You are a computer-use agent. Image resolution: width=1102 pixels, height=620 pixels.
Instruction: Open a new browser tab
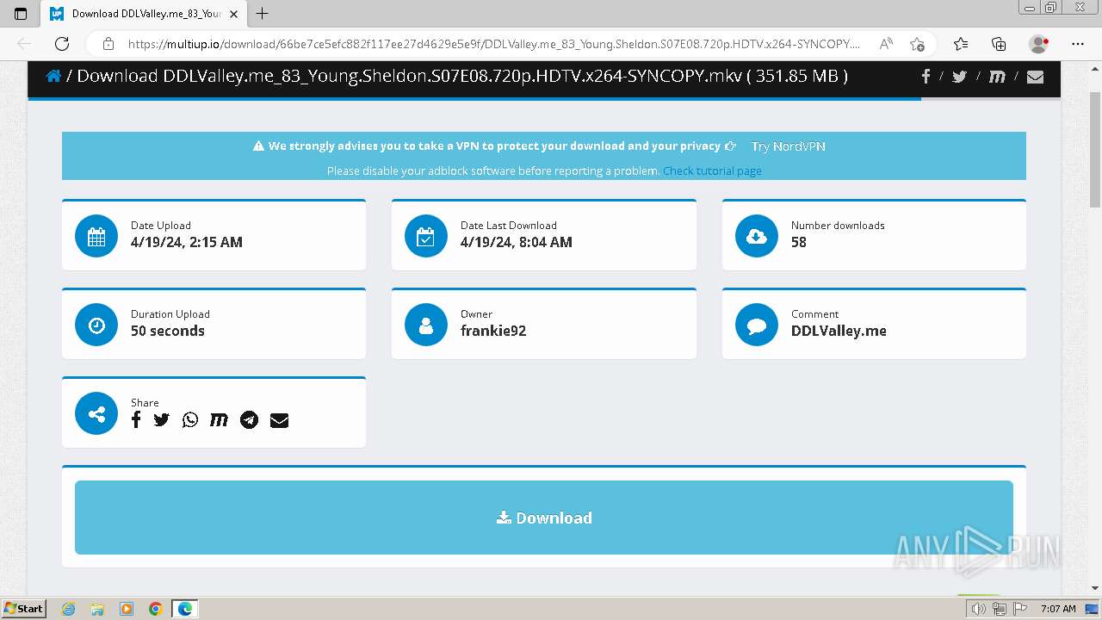(263, 14)
